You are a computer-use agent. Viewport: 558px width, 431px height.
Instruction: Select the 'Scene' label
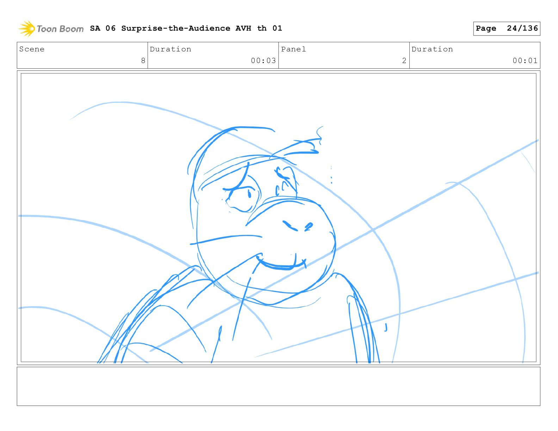(32, 49)
